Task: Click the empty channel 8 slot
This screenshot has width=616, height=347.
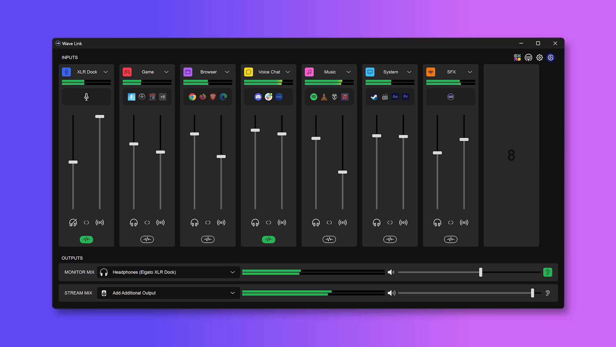Action: [x=511, y=155]
